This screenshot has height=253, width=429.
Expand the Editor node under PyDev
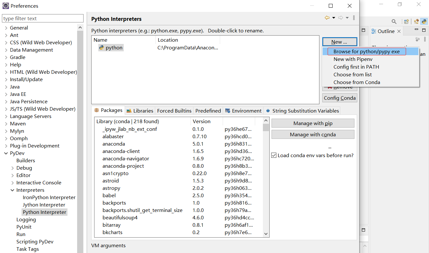[13, 175]
